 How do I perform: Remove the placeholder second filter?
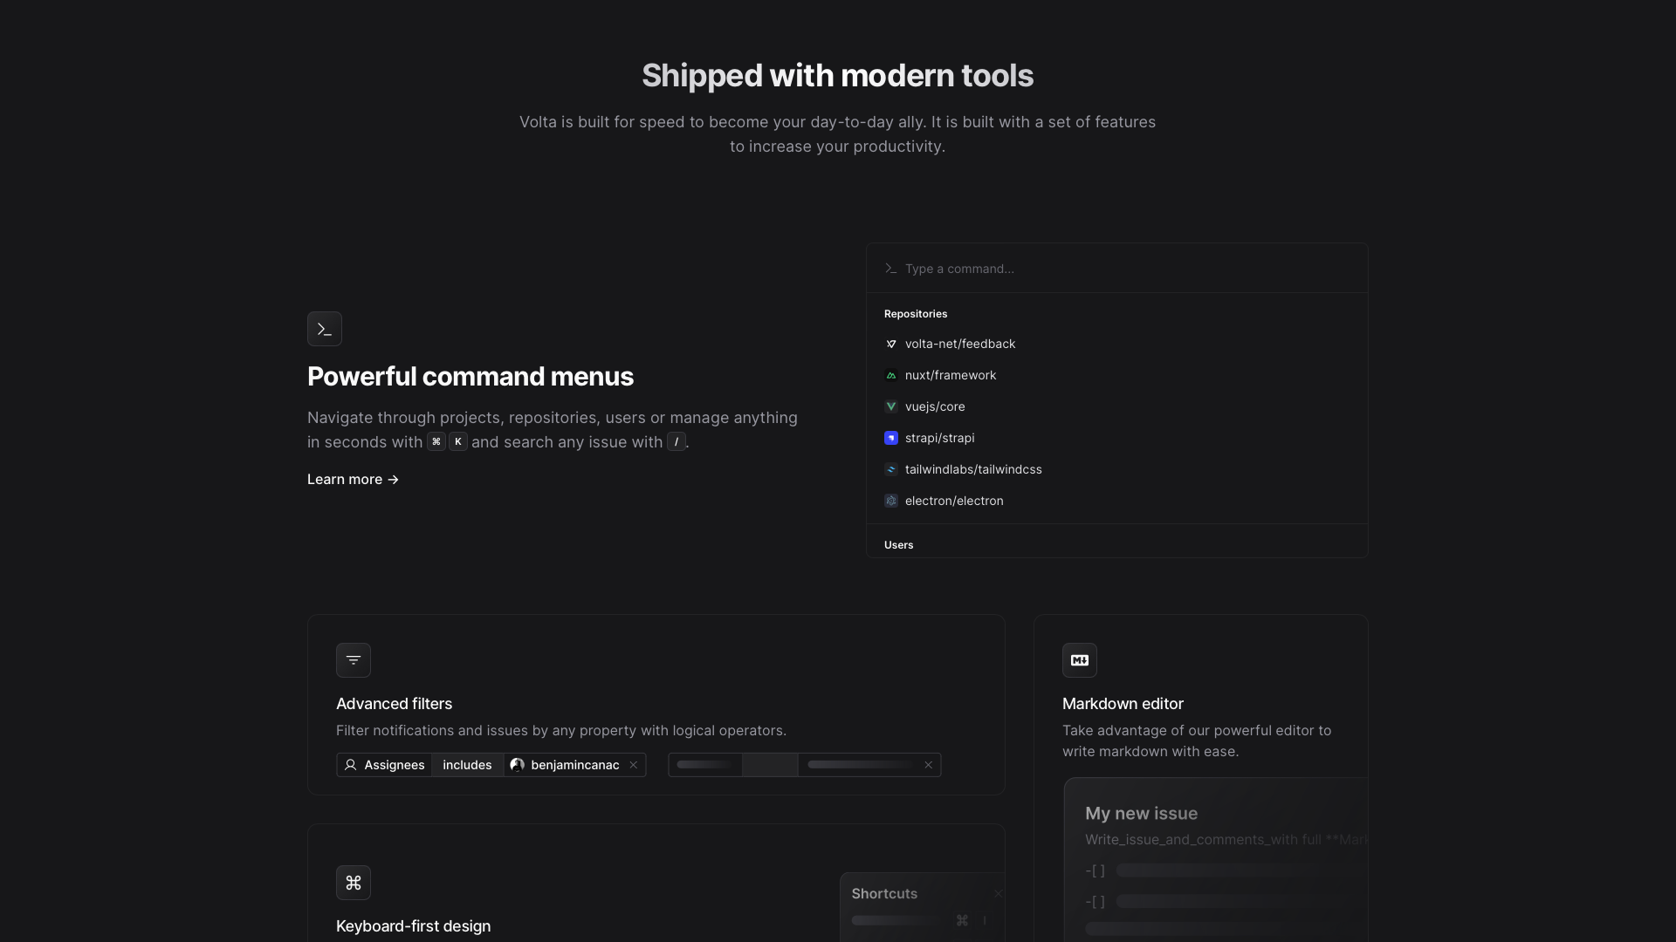[929, 765]
